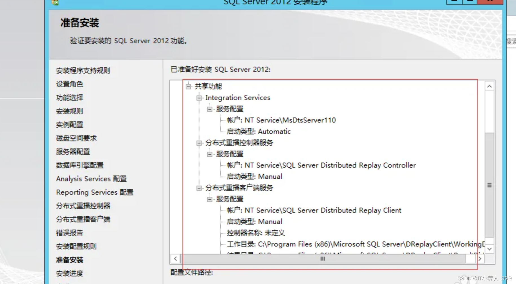Screen dimensions: 516x284
Task: Collapse 服务配置 under Integration Services
Action: [210, 109]
